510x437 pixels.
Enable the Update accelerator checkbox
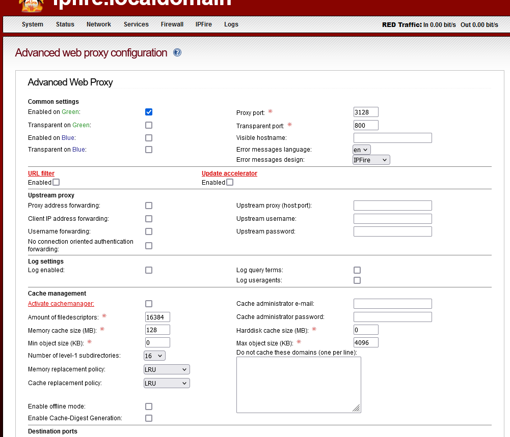pyautogui.click(x=230, y=182)
